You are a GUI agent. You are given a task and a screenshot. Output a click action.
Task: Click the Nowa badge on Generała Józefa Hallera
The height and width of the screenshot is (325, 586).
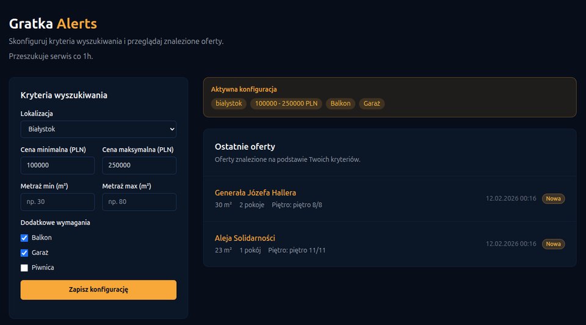tap(553, 199)
